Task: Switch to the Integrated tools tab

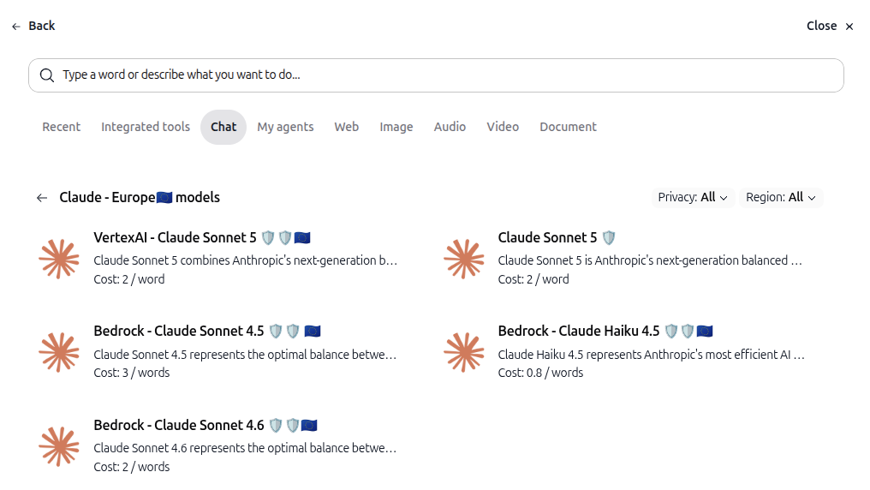Action: click(146, 127)
